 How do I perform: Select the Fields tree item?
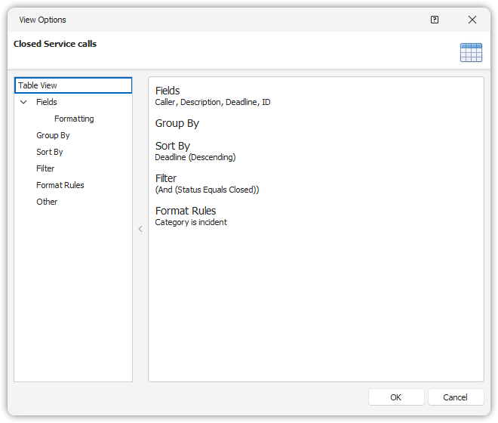tap(47, 102)
